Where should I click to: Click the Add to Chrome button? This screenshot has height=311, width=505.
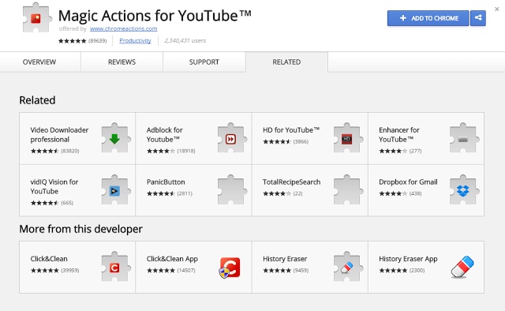click(x=428, y=18)
